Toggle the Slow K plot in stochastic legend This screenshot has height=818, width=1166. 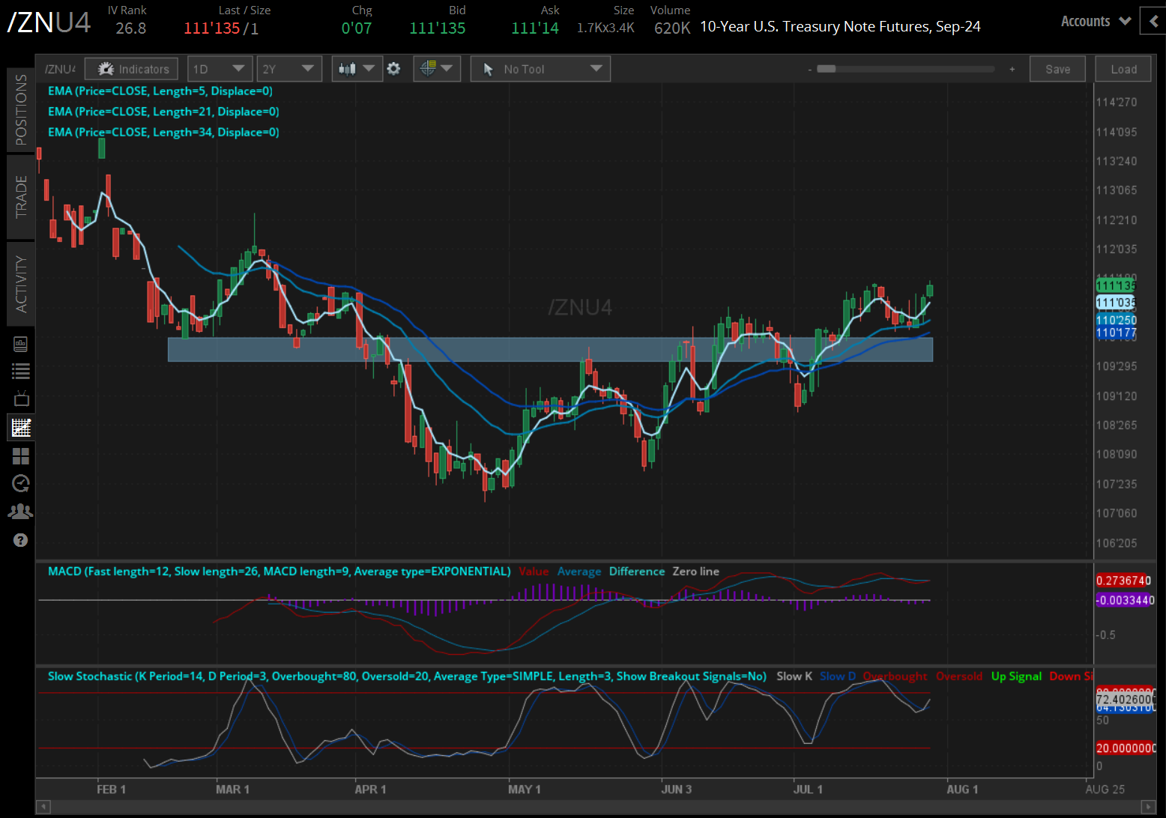pyautogui.click(x=794, y=676)
